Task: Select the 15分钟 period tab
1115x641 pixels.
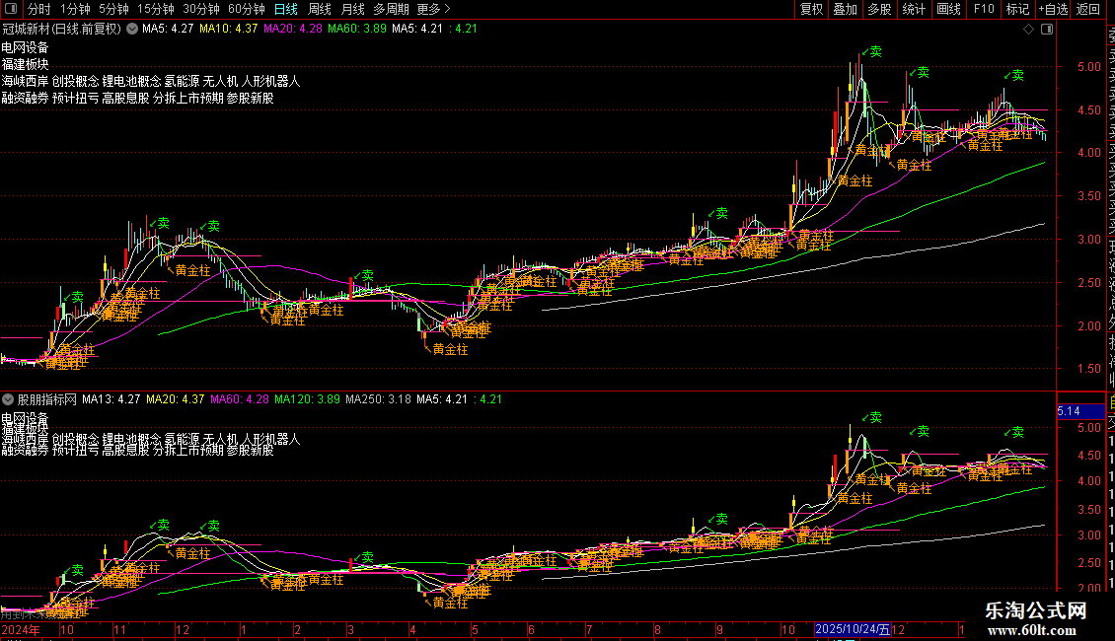Action: coord(156,9)
